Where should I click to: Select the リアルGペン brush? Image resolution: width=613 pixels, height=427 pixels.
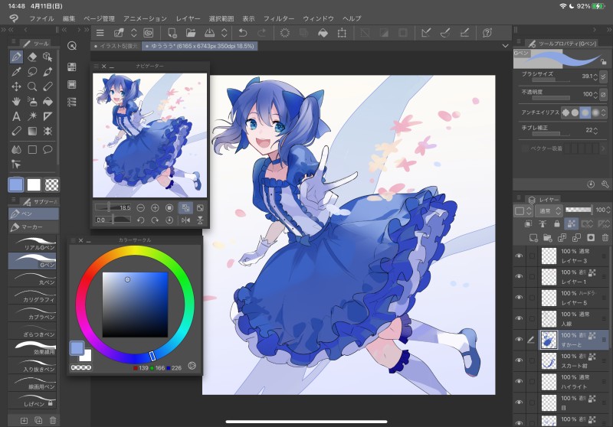click(33, 243)
